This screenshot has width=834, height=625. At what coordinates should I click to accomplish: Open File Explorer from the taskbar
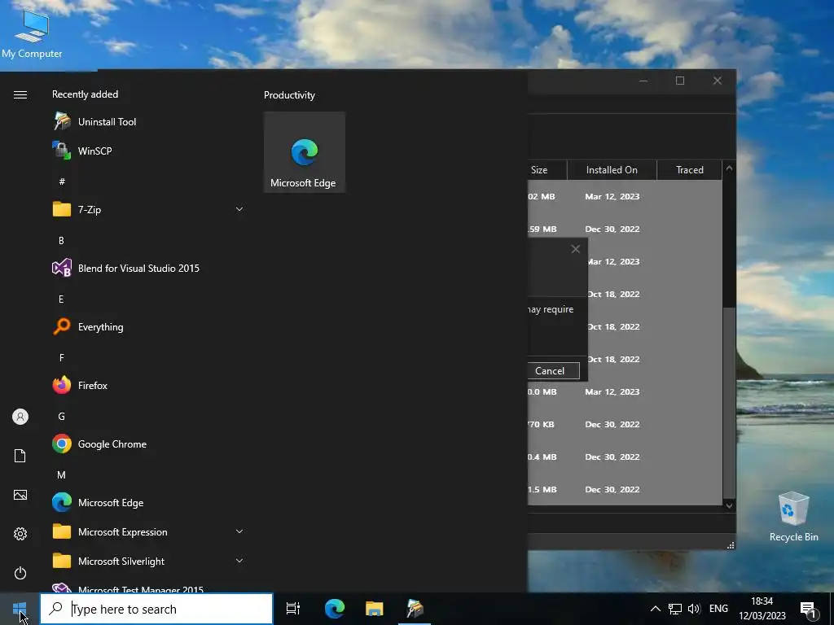(x=375, y=609)
